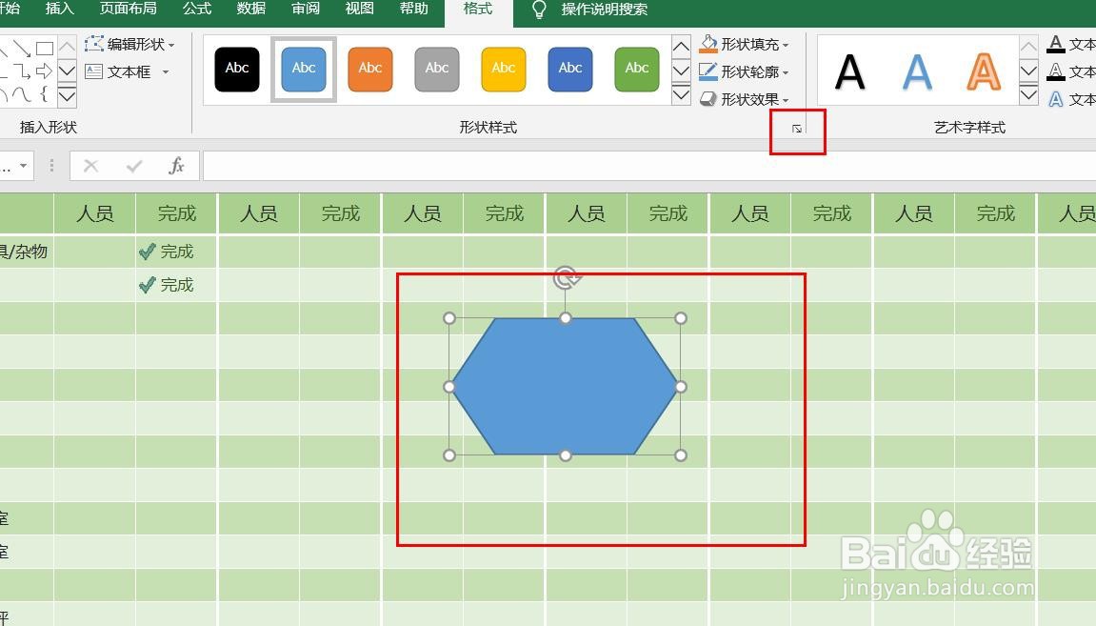Switch to the 页面布局 tab
The image size is (1096, 626).
click(x=128, y=9)
